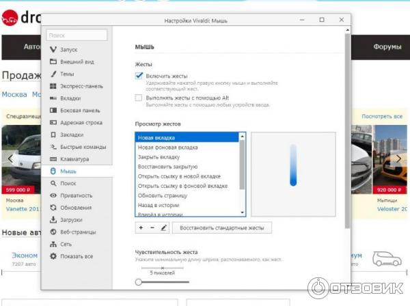
Task: Select the Новая вкладка gesture
Action: click(187, 137)
